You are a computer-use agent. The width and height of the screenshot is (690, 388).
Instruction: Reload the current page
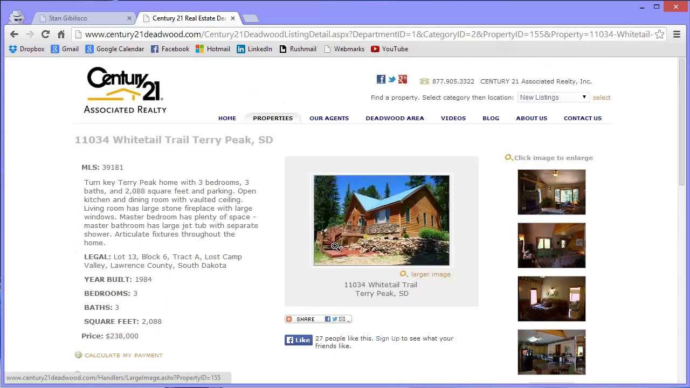[x=45, y=34]
